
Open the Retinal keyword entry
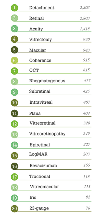point(36,18)
